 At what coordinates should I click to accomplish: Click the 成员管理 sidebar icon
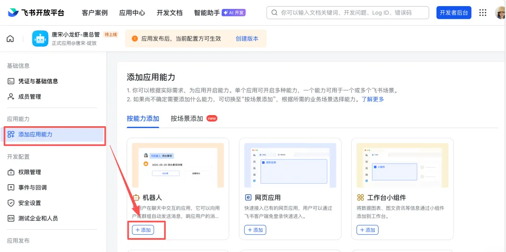(11, 97)
